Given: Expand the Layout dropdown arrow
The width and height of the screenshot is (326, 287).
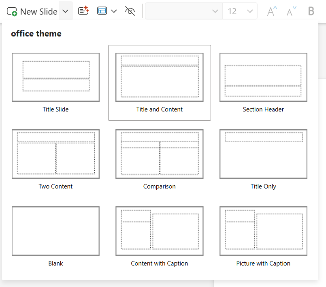Looking at the screenshot, I should (x=114, y=11).
